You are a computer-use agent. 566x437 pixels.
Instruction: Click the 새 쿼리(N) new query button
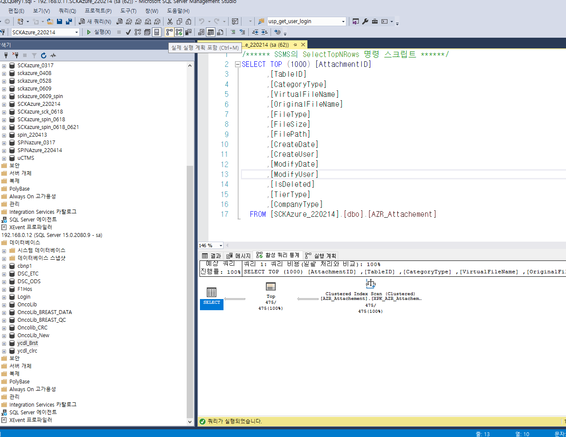click(95, 21)
